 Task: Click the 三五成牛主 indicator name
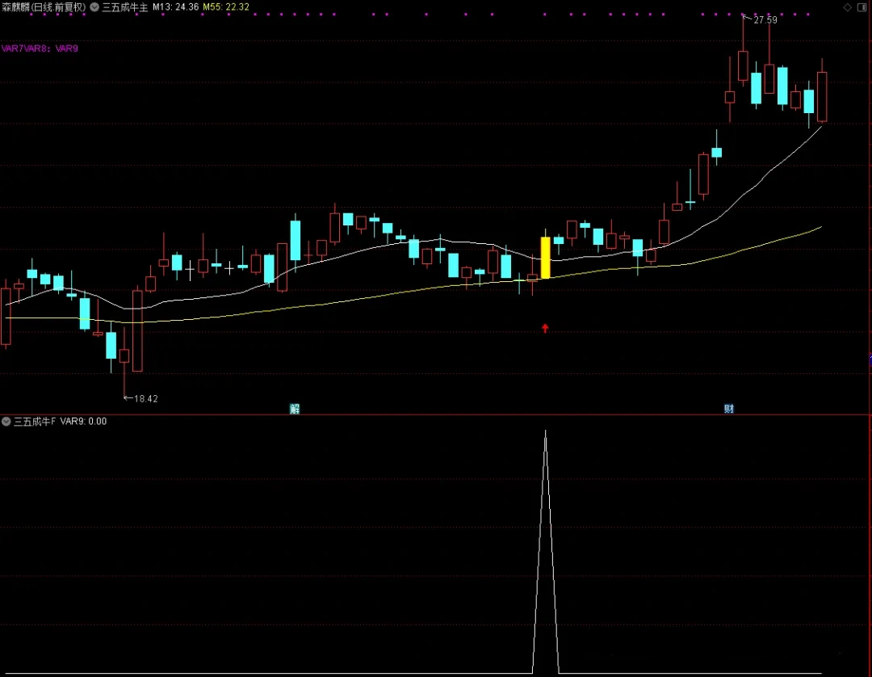coord(124,7)
